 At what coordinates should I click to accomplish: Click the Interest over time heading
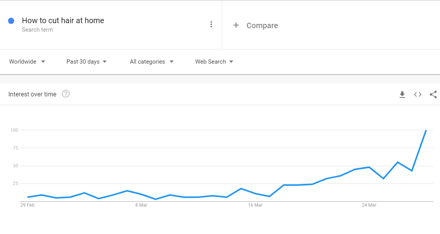coord(32,94)
